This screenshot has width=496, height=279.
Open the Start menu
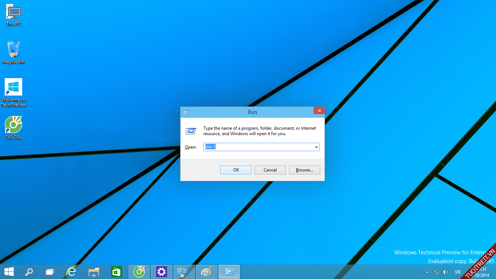pos(9,272)
